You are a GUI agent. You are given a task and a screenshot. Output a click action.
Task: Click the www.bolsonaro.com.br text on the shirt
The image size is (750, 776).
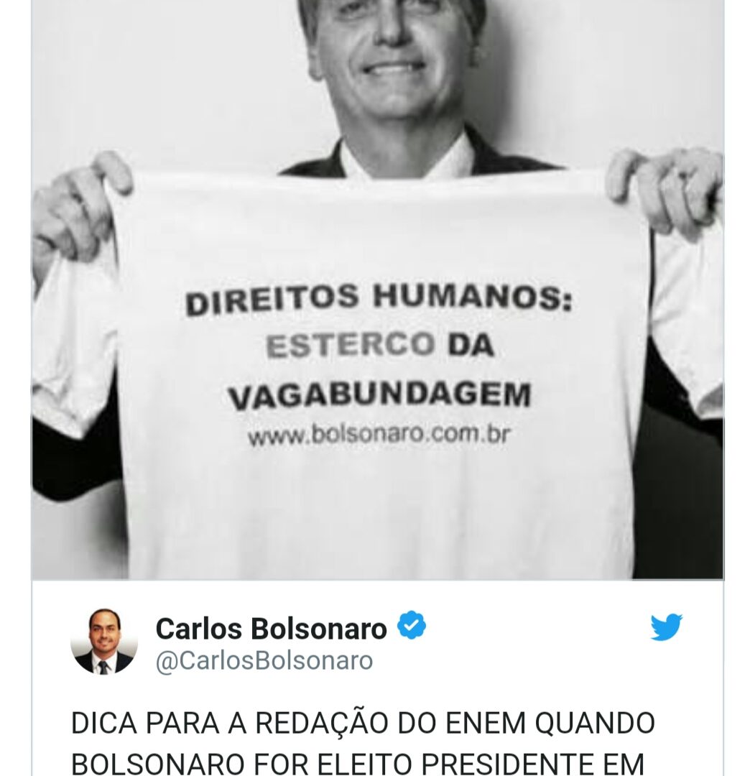click(x=379, y=435)
